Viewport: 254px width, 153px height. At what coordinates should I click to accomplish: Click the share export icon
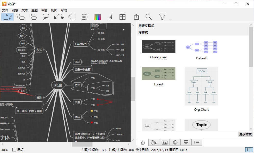(136, 17)
